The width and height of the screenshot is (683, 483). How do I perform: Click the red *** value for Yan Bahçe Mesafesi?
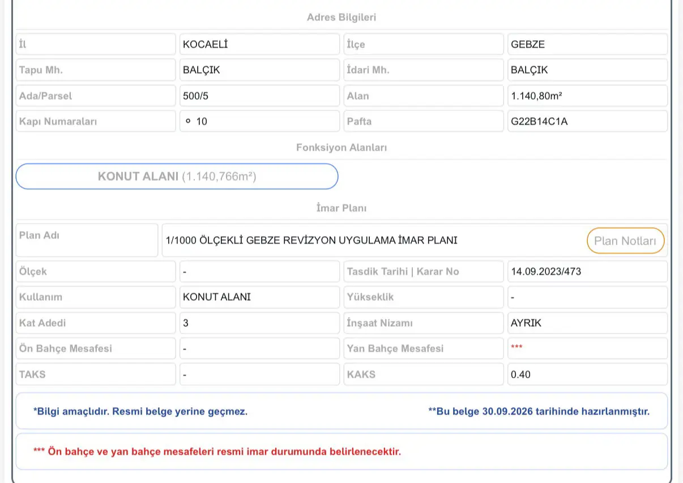coord(516,347)
